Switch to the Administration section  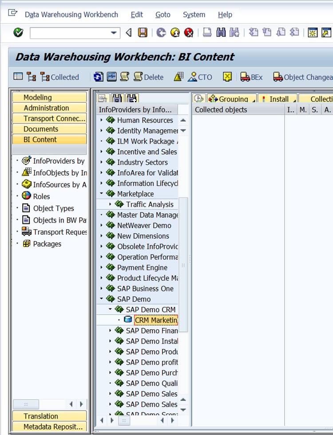tap(49, 108)
